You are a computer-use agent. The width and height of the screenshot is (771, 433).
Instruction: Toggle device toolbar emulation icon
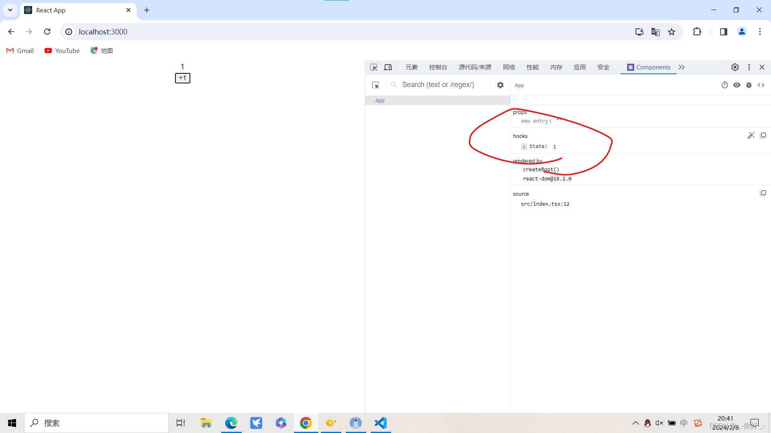click(x=388, y=67)
